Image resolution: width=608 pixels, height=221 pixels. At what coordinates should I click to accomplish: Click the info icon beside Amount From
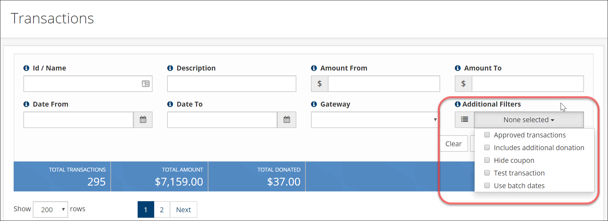[x=314, y=68]
